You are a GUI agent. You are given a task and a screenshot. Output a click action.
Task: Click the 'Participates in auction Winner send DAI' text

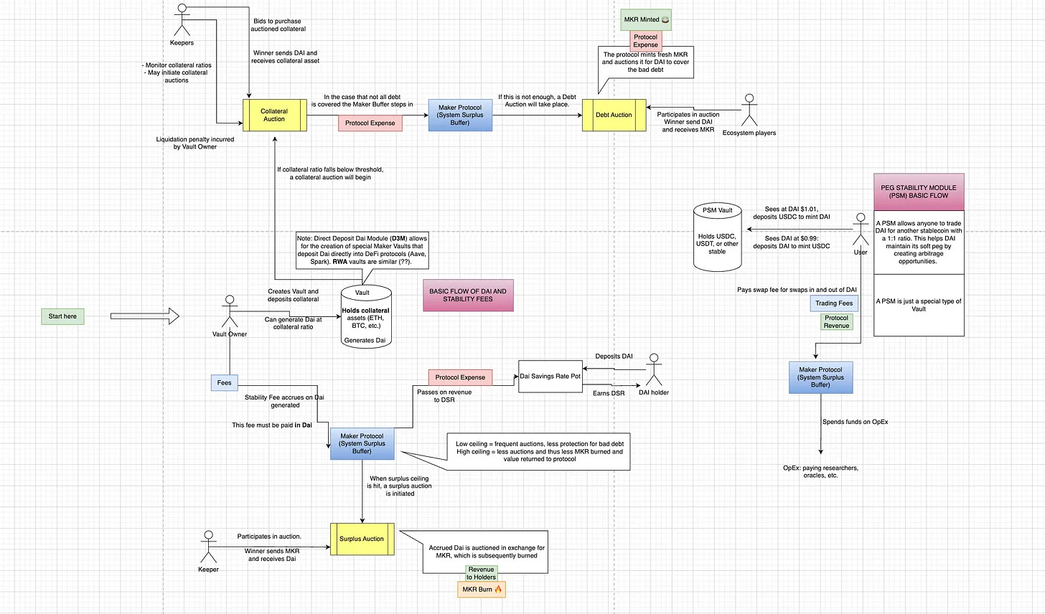click(688, 122)
